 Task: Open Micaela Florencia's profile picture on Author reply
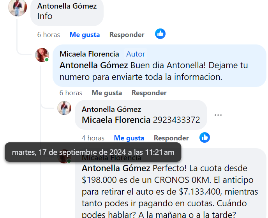tap(42, 55)
